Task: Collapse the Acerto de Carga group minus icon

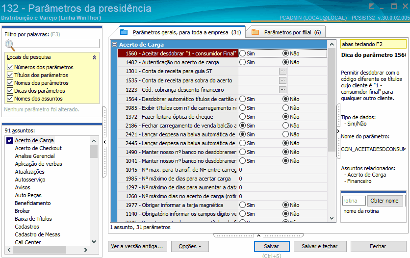Action: pos(114,45)
